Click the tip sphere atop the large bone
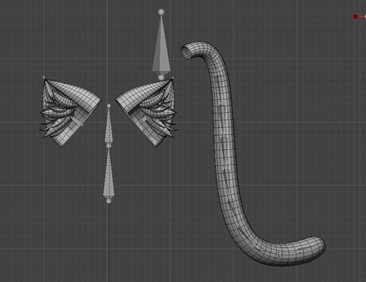The height and width of the screenshot is (282, 366). click(x=161, y=12)
